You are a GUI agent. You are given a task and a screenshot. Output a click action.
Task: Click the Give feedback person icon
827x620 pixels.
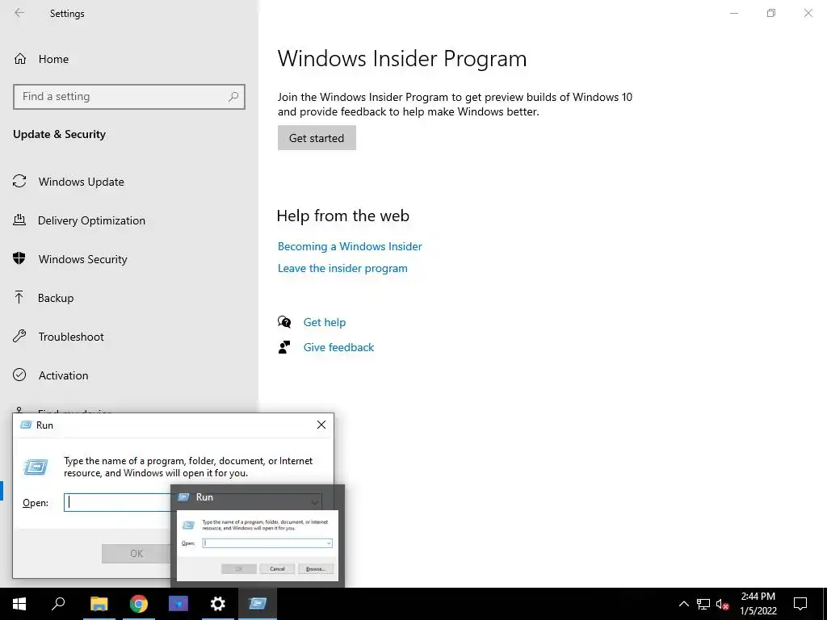tap(284, 347)
